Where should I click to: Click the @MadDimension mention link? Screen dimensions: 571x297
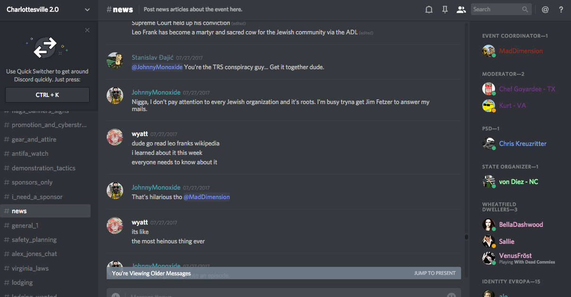[207, 197]
